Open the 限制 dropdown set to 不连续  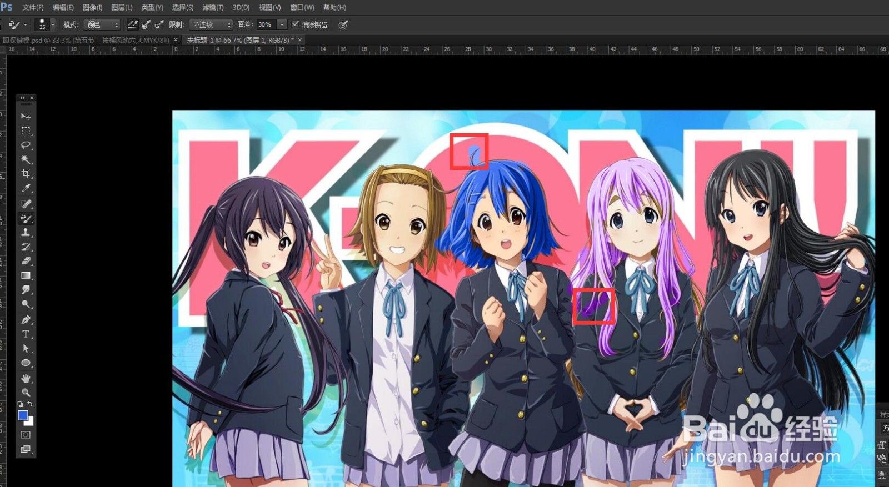pos(211,24)
